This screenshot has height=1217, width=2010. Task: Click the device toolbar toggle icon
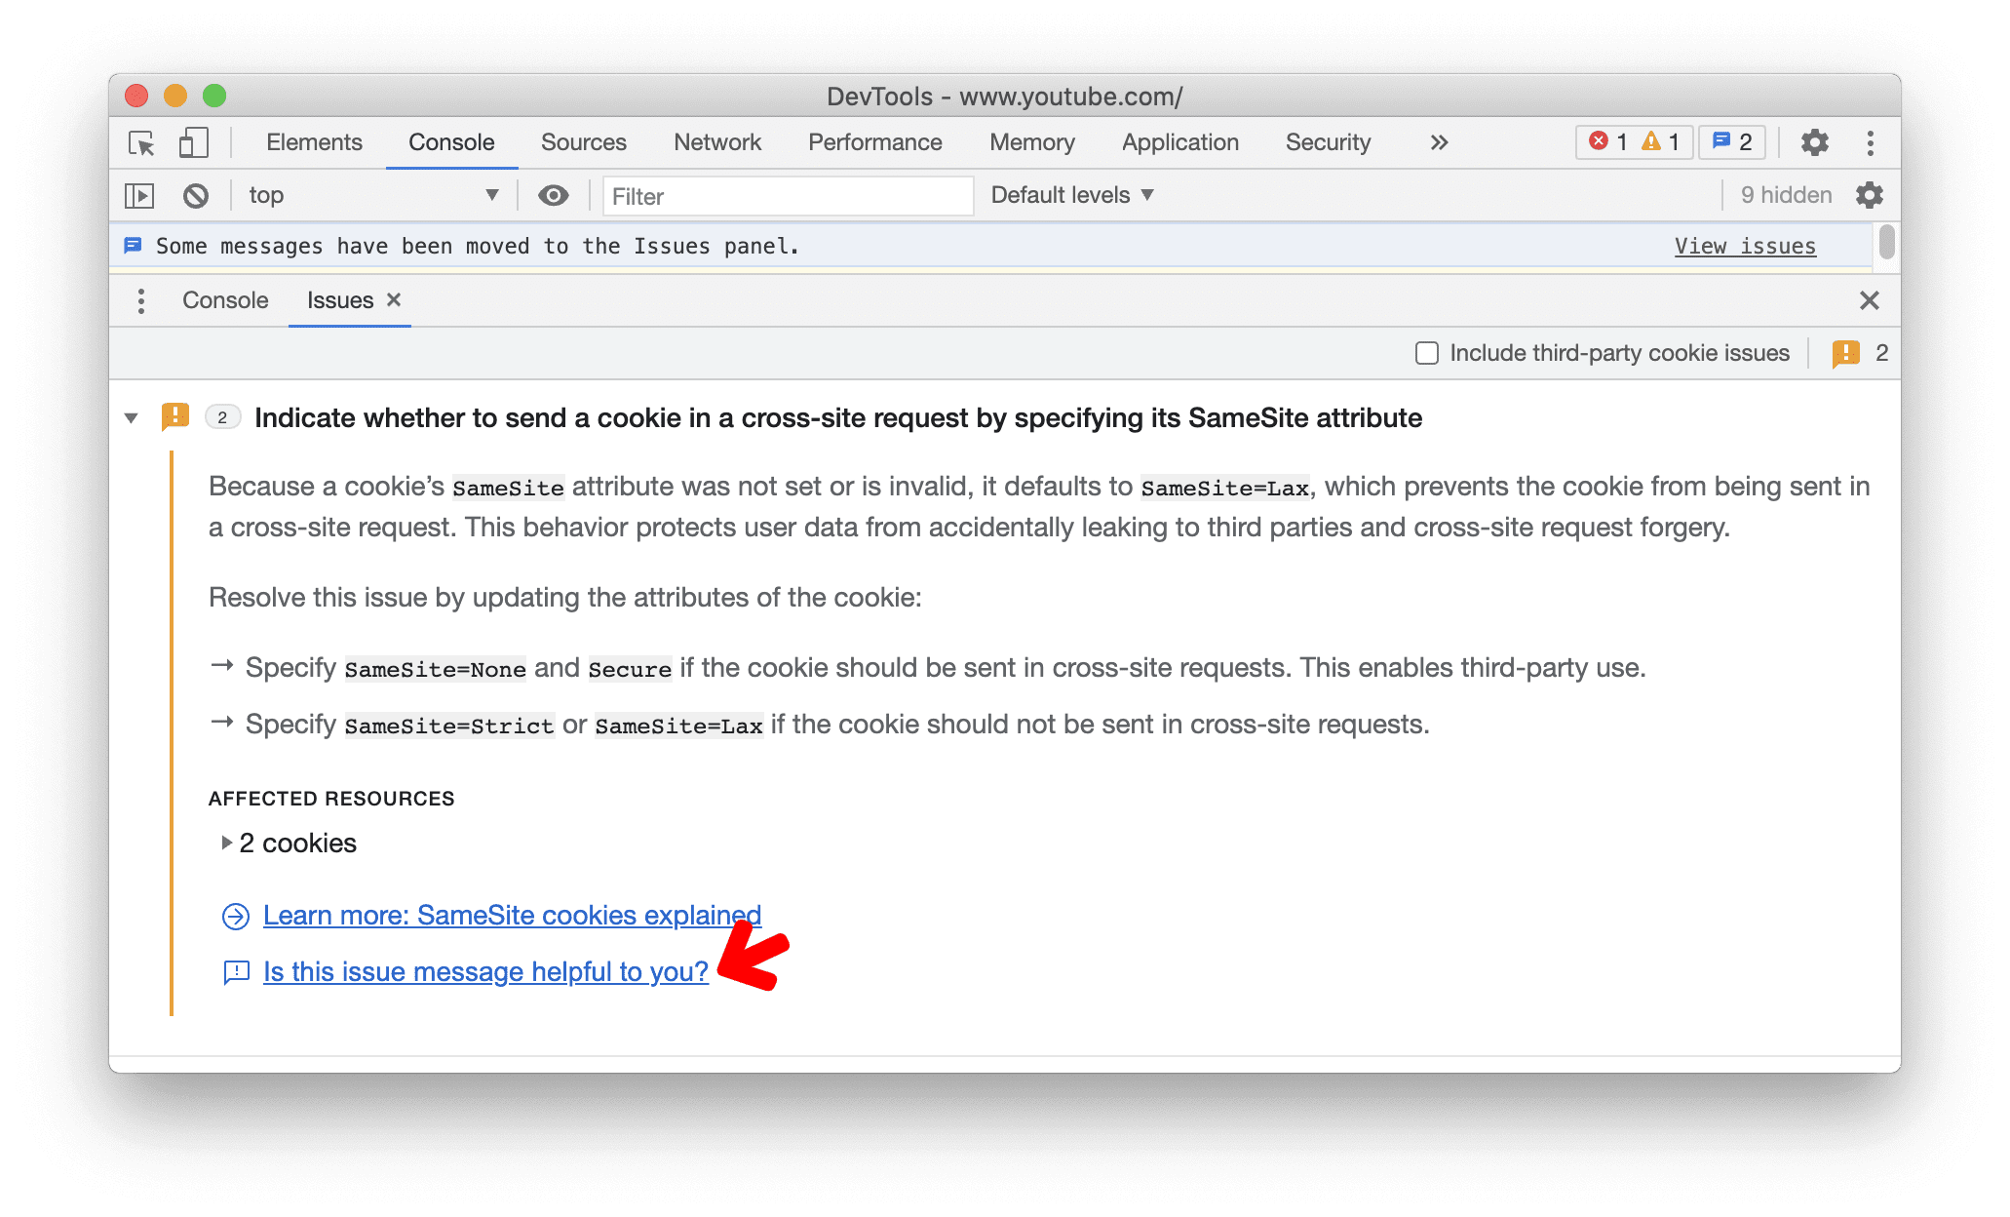coord(192,140)
